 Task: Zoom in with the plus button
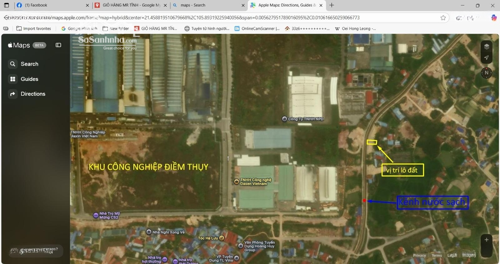pos(486,239)
